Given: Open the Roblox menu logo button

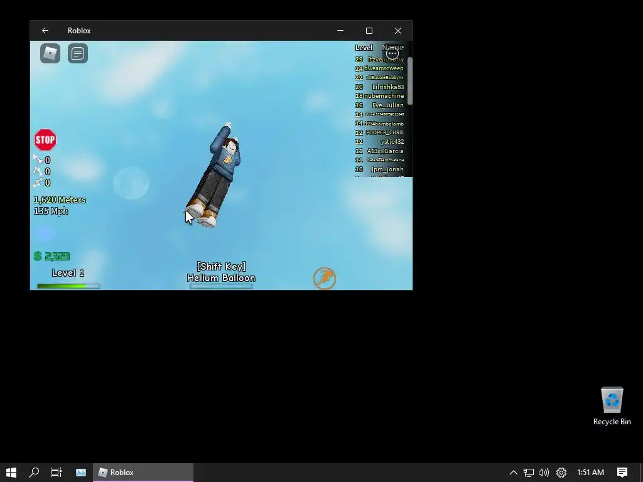Looking at the screenshot, I should 50,53.
